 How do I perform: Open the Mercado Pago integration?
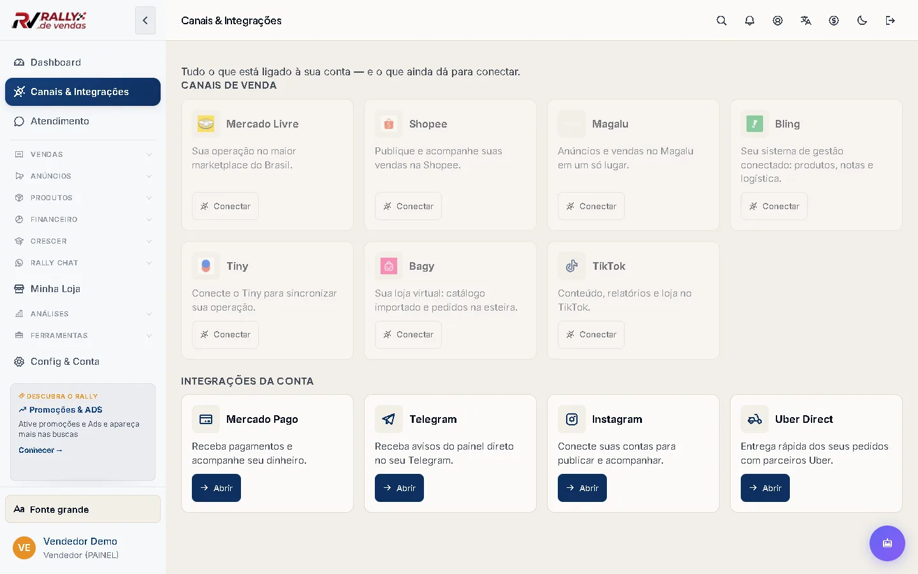click(216, 488)
